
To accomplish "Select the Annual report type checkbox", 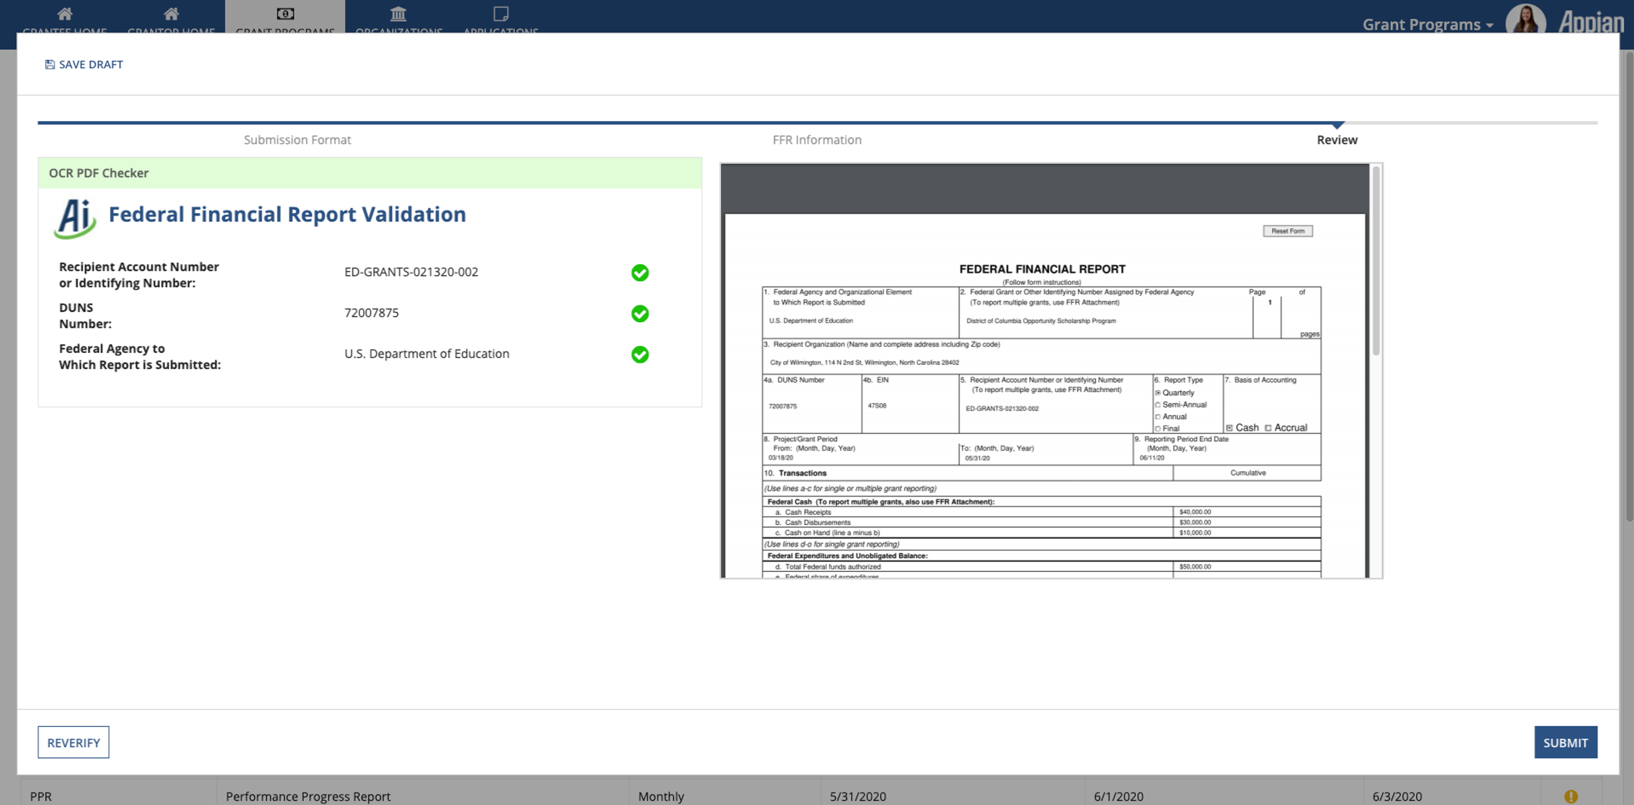I will click(x=1157, y=417).
